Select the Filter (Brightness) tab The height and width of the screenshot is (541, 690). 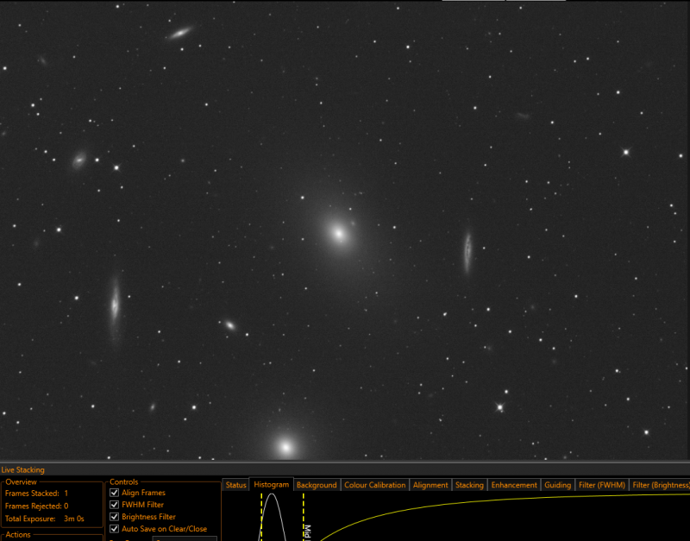click(660, 485)
